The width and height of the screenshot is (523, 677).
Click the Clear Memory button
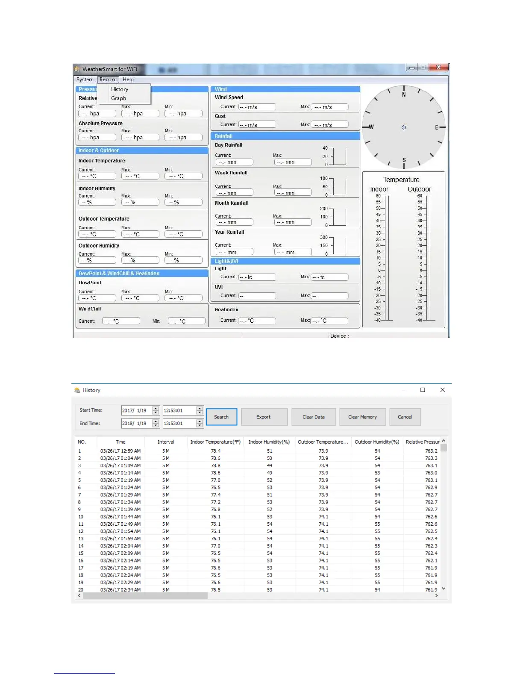[x=362, y=417]
